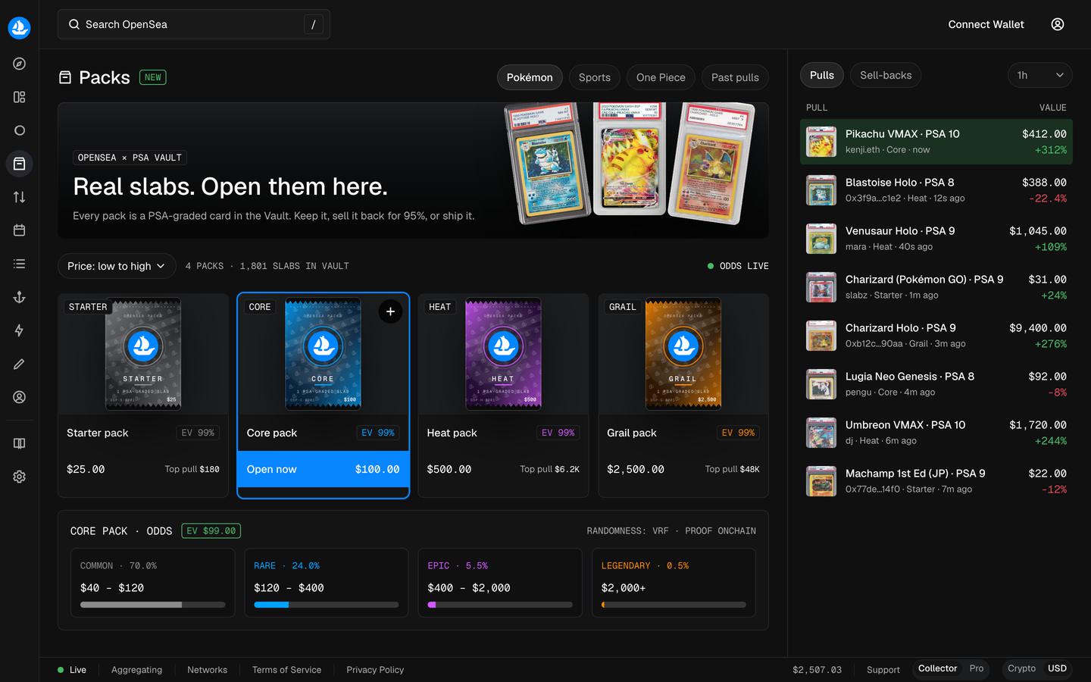This screenshot has width=1091, height=682.
Task: Open the Machamp 1st Ed (JP) pull
Action: pyautogui.click(x=936, y=481)
